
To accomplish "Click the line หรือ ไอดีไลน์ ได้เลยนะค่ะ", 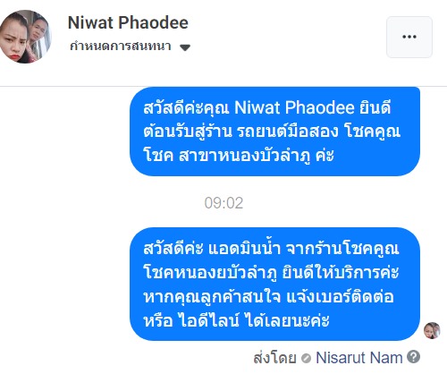I will (236, 320).
